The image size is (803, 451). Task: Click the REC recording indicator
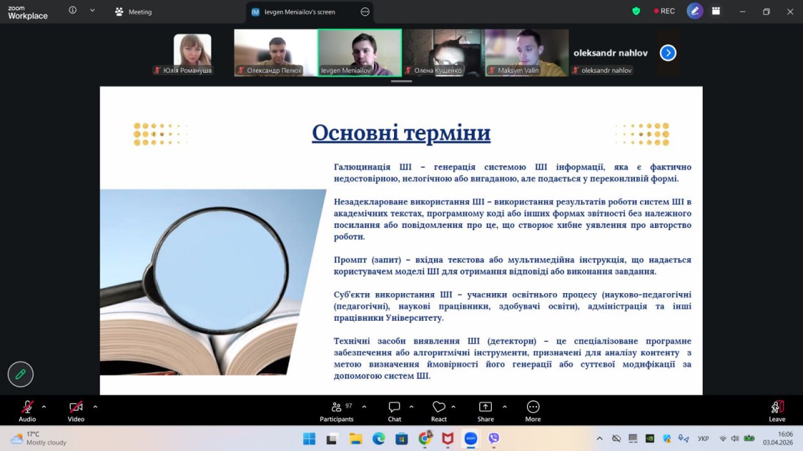(x=664, y=11)
